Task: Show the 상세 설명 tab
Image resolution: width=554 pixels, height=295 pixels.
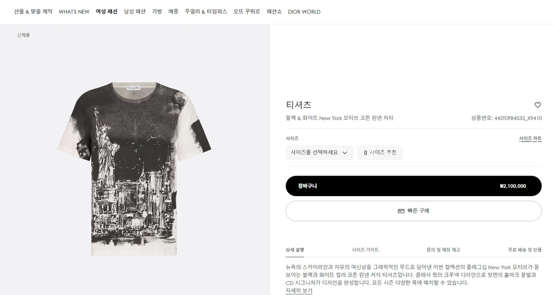Action: point(294,250)
